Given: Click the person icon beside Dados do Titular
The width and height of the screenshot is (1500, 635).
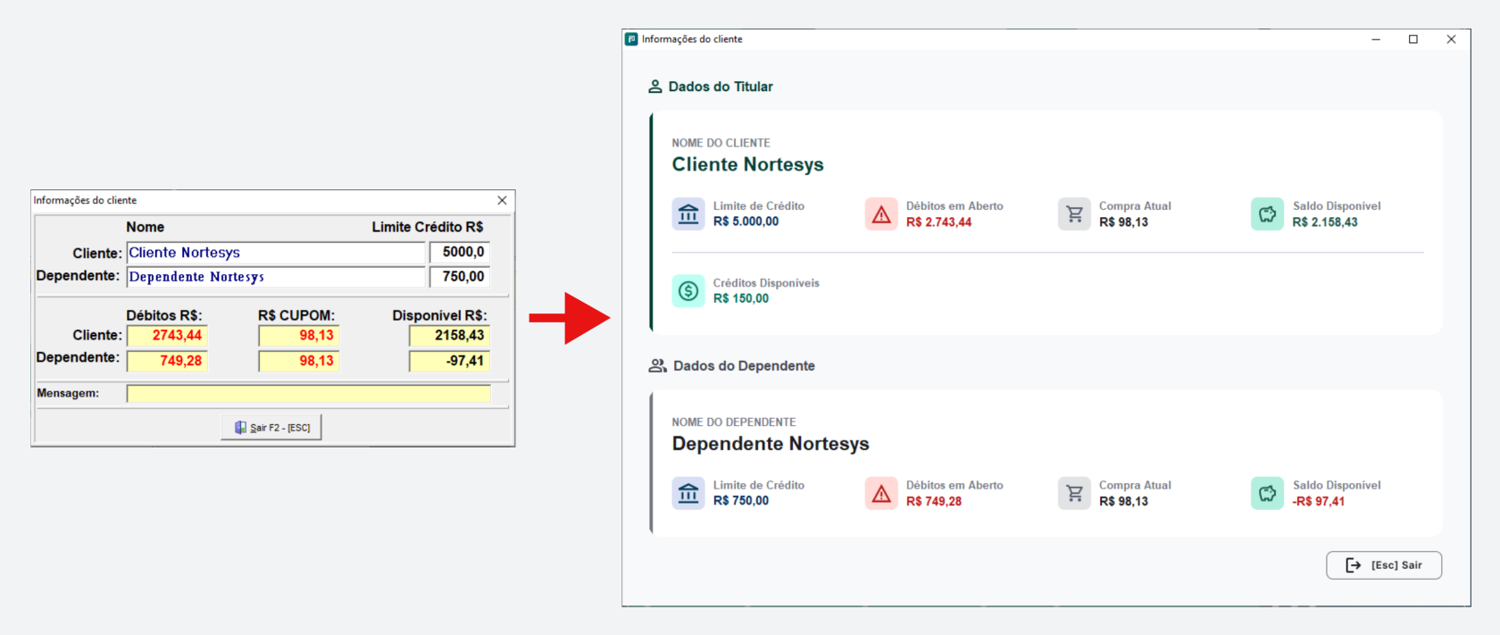Looking at the screenshot, I should 655,87.
